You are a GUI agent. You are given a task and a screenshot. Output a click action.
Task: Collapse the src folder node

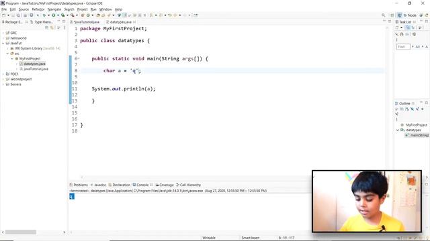point(7,54)
